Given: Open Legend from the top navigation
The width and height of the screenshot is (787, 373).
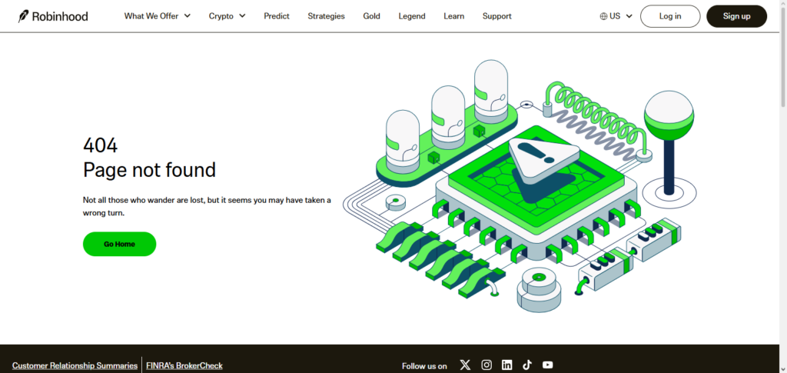Looking at the screenshot, I should coord(411,16).
